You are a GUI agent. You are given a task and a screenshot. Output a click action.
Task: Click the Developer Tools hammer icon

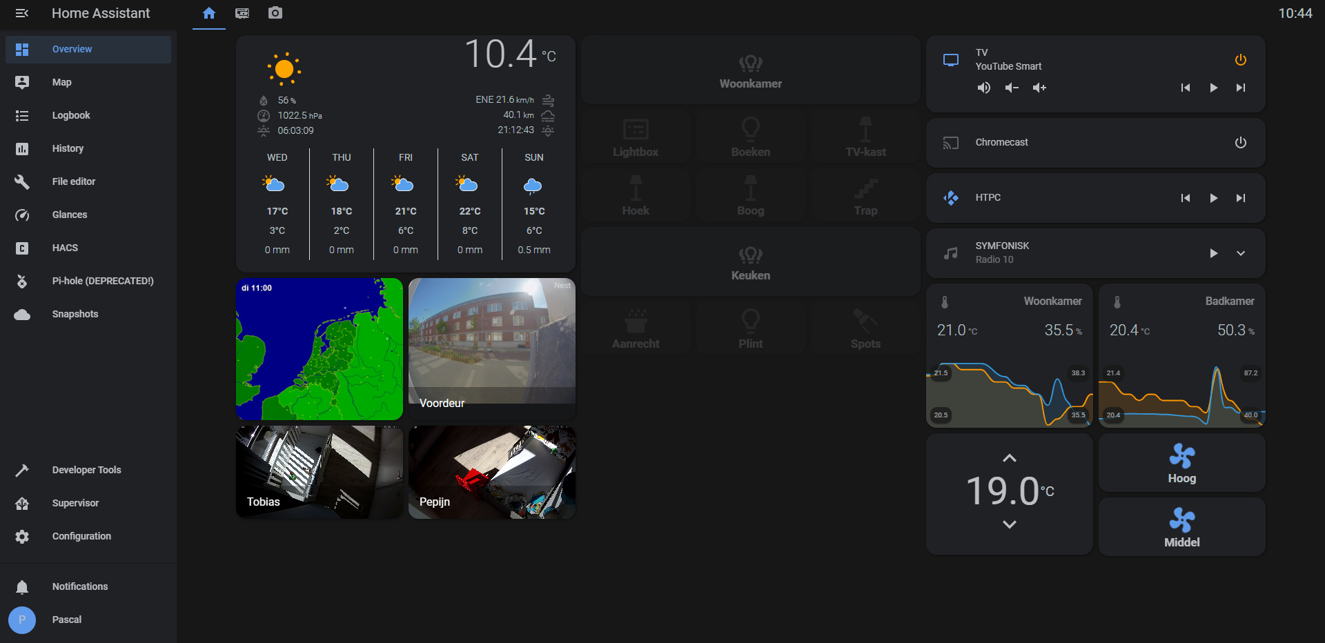tap(22, 471)
